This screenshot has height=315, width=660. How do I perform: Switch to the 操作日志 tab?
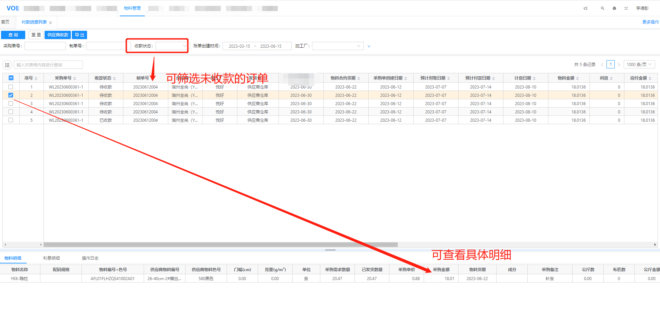(90, 258)
